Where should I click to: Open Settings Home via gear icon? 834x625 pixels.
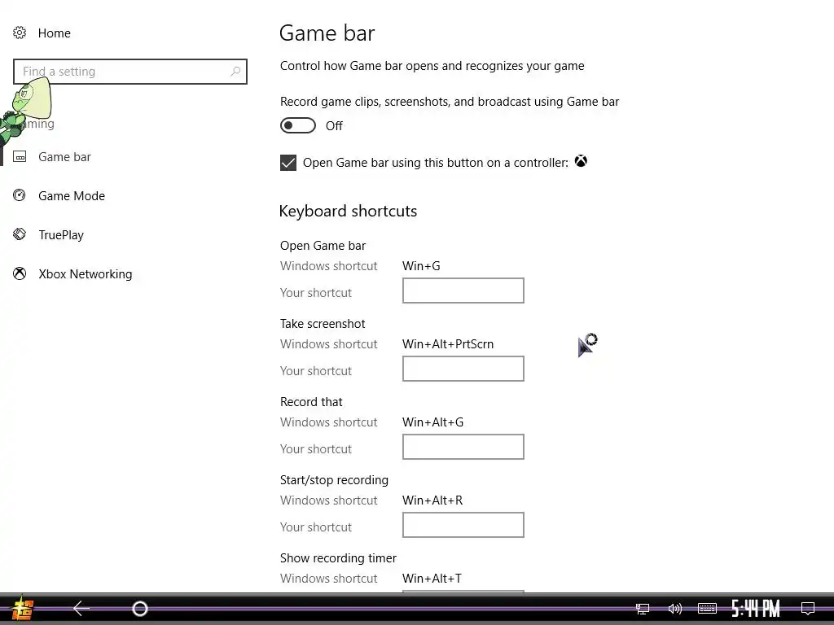20,33
